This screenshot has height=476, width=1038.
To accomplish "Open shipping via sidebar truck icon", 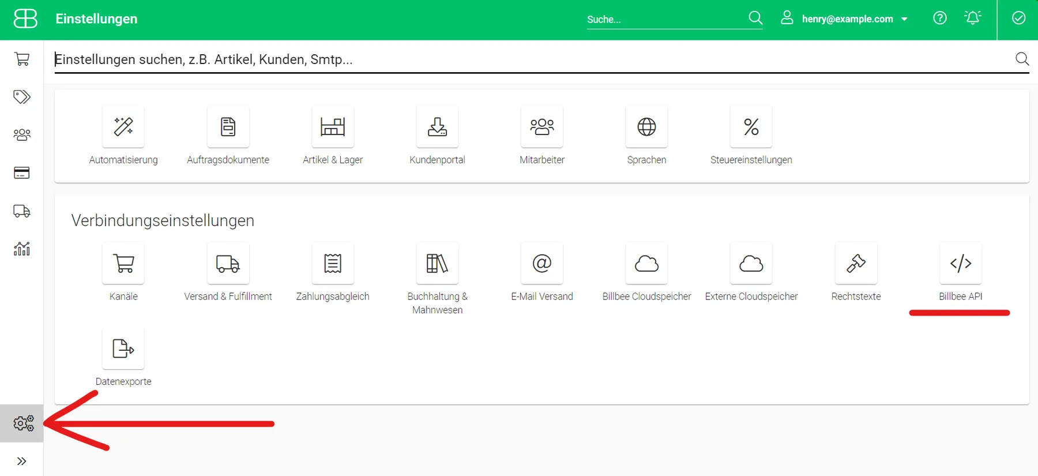I will click(x=22, y=211).
